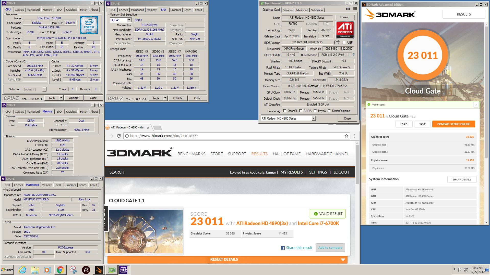This screenshot has width=490, height=275.
Task: Click the Intel Core i7 logo in CPU-Z
Action: [x=89, y=25]
